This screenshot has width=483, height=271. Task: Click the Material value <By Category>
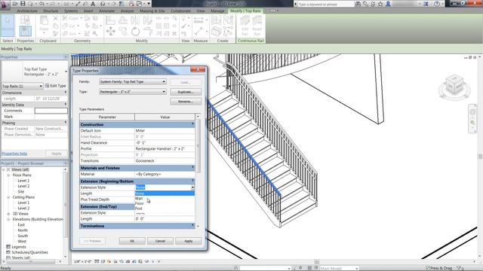pos(165,174)
